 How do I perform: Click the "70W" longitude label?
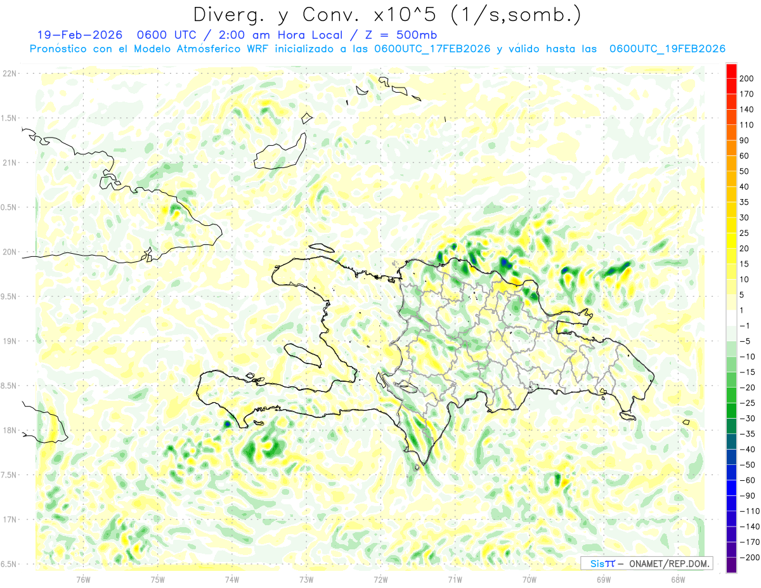(530, 579)
